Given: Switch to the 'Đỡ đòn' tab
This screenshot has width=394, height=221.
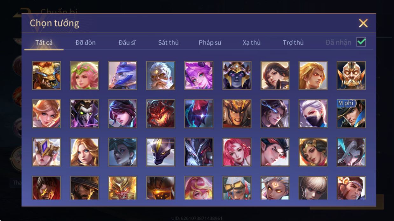Looking at the screenshot, I should point(86,43).
